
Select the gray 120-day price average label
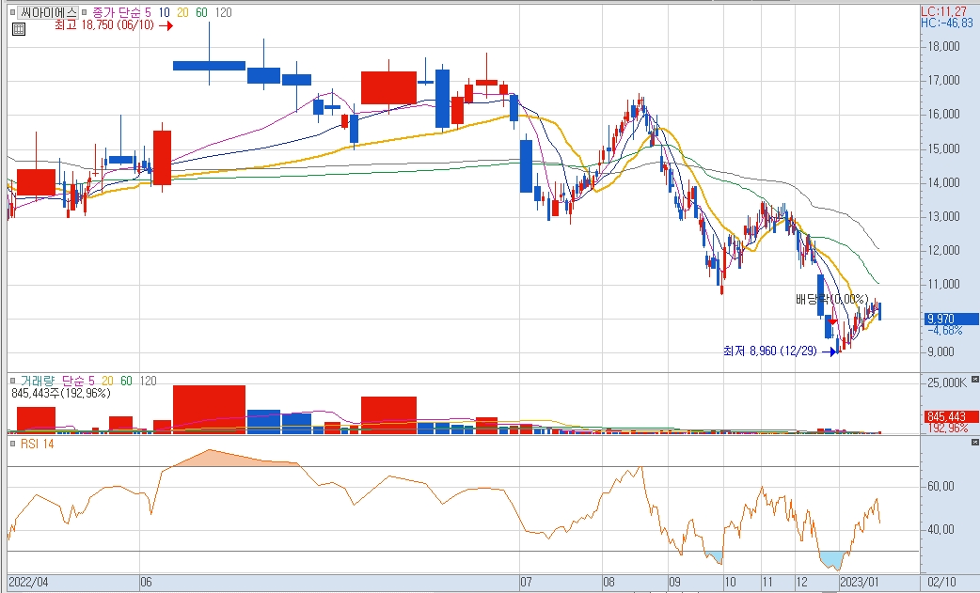click(x=223, y=12)
